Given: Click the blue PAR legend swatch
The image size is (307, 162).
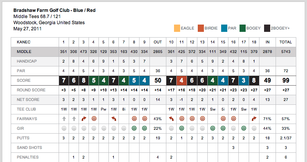Looking at the screenshot, I should click(x=224, y=28).
